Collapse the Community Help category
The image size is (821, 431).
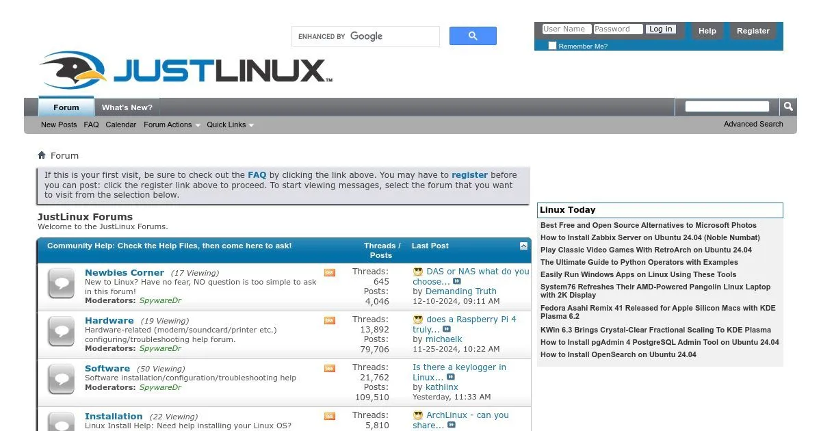(x=523, y=246)
